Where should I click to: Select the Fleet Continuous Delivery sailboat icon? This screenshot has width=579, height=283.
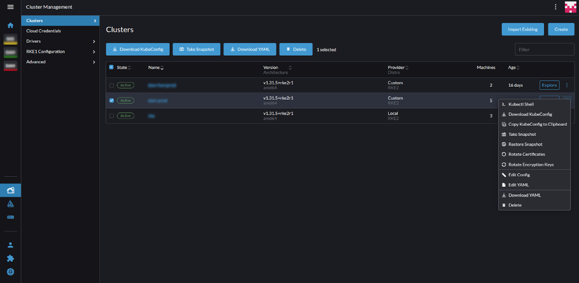pos(10,204)
